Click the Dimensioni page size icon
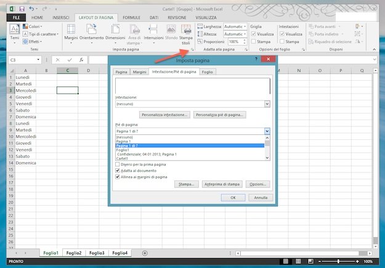385x268 pixels. (x=115, y=29)
